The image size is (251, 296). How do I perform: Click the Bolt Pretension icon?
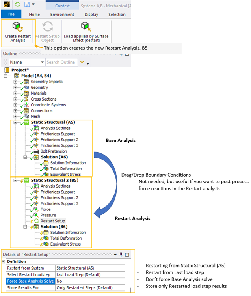[x=36, y=151]
